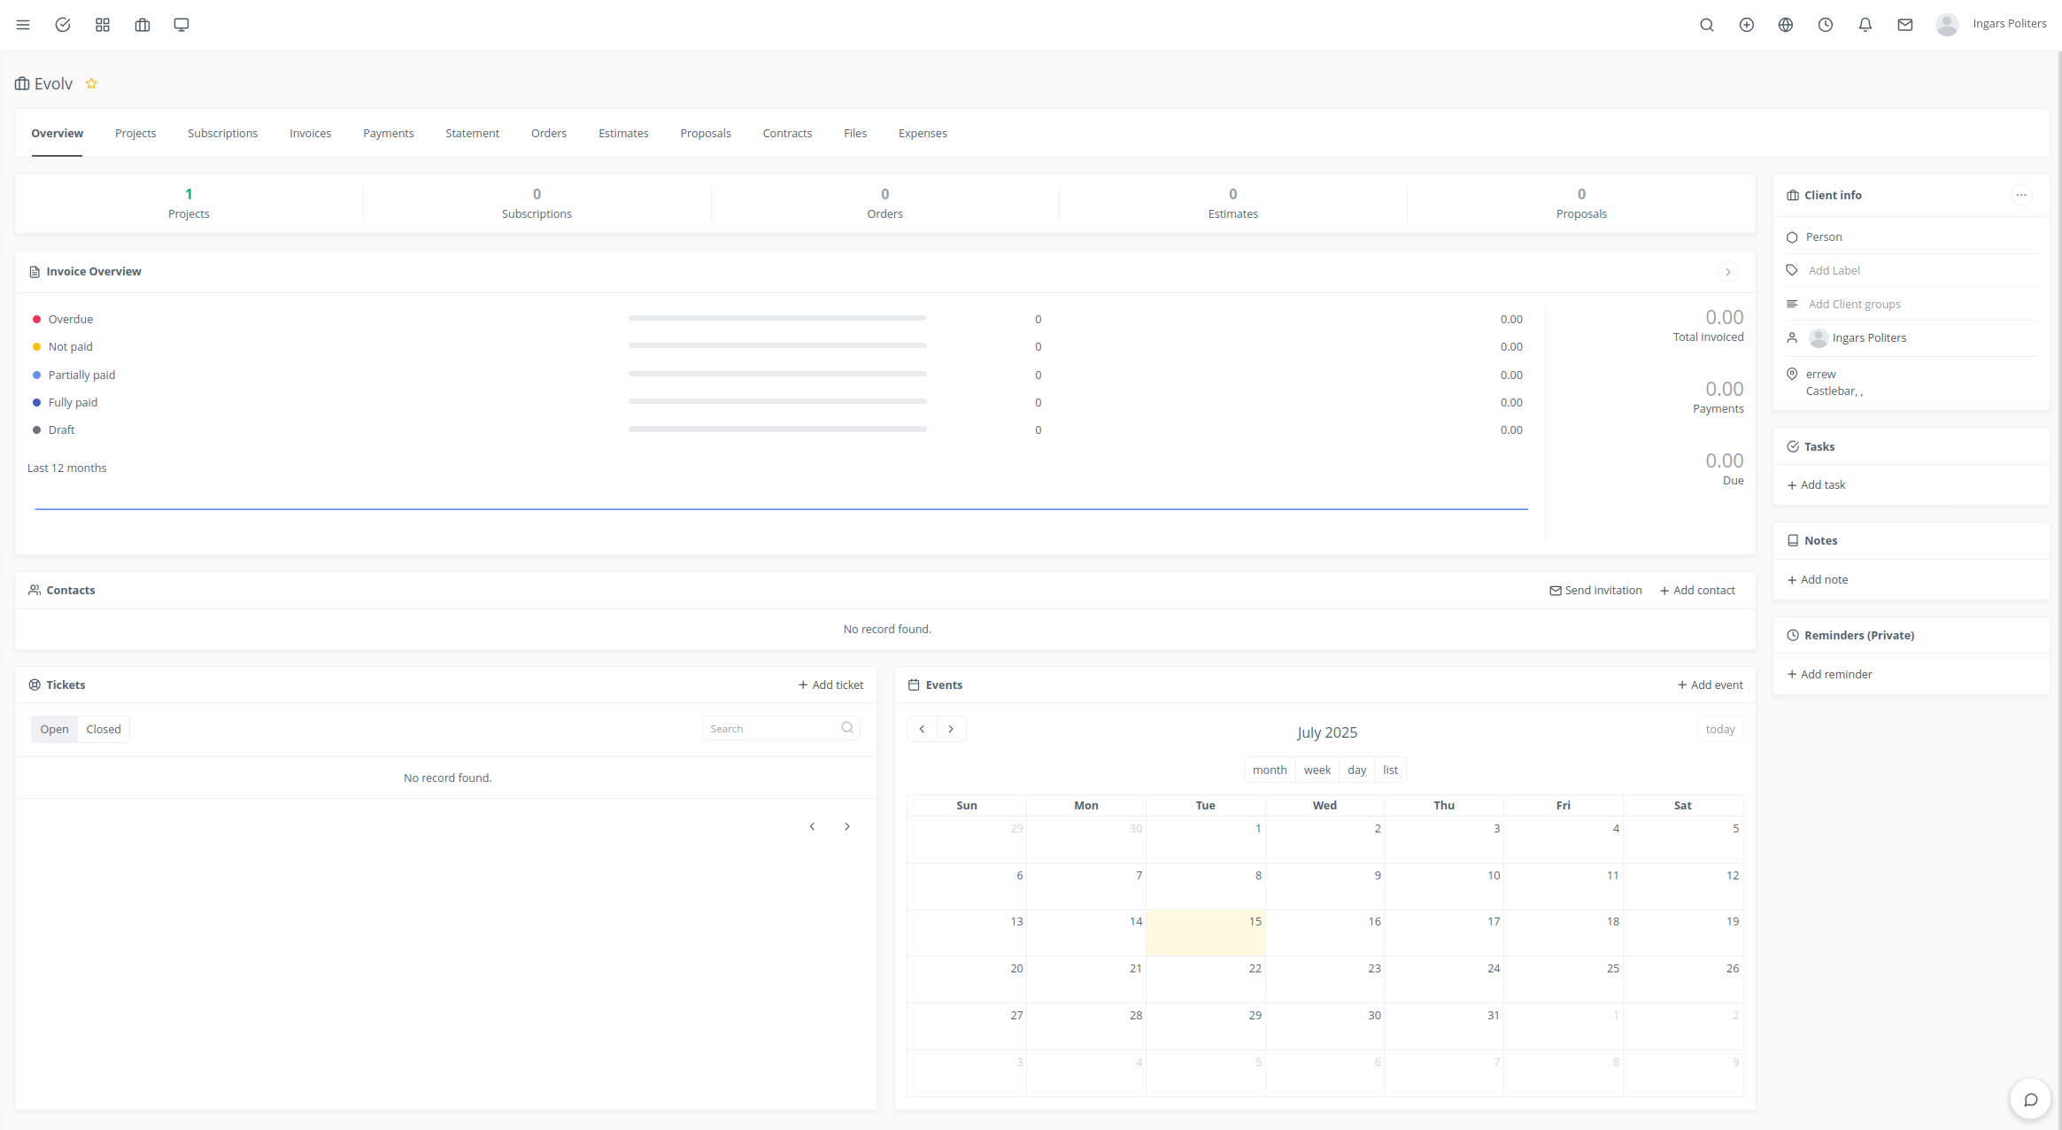2062x1130 pixels.
Task: Click the recent activity clock icon
Action: tap(1825, 25)
